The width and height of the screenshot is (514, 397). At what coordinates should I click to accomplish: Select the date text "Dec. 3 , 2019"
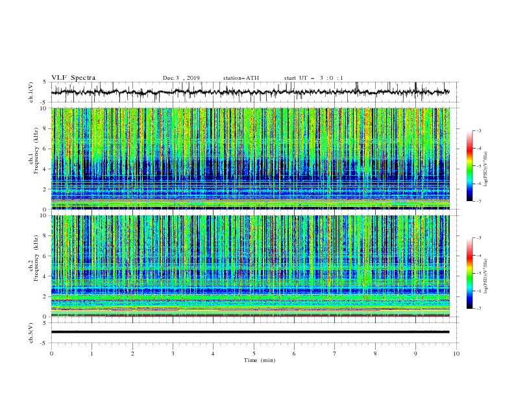pos(181,78)
